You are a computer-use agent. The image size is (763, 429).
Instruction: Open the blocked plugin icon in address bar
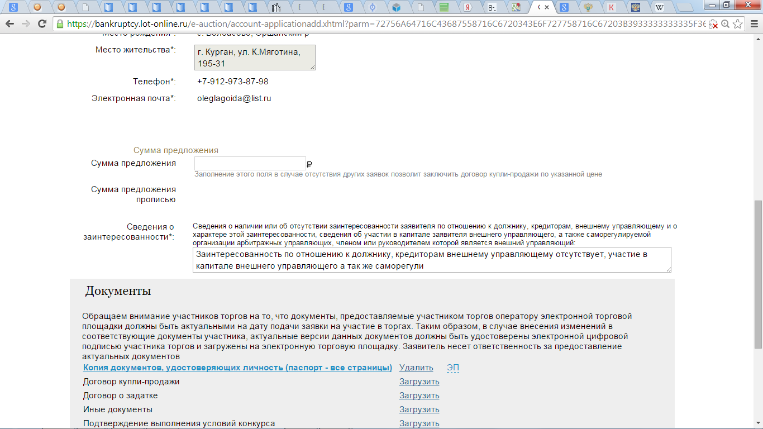click(713, 24)
